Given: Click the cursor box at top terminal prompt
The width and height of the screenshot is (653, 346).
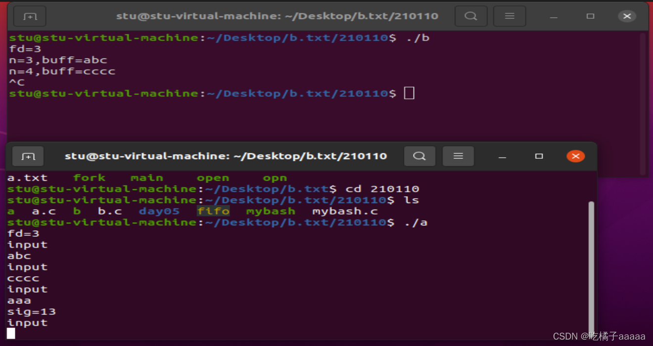Looking at the screenshot, I should [x=409, y=93].
